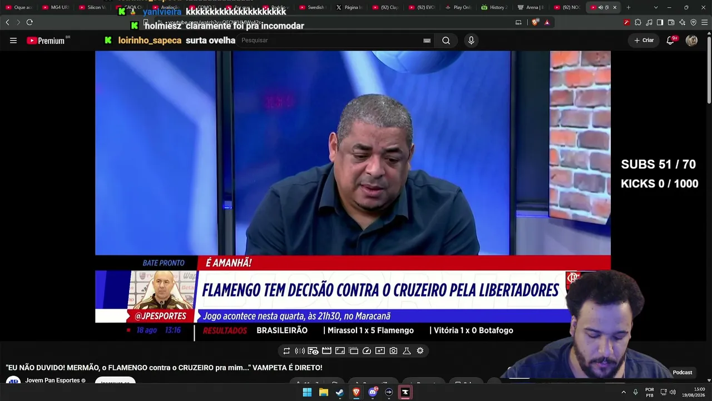The image size is (712, 401).
Task: Open the arrow app icon in taskbar
Action: click(x=389, y=392)
